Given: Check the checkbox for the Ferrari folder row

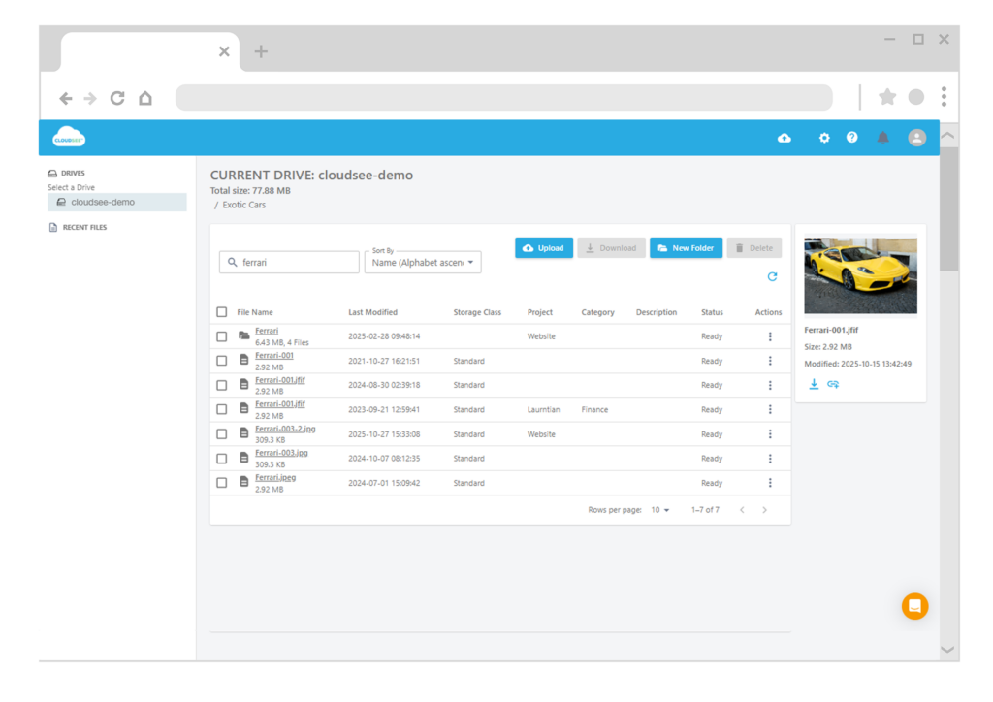Looking at the screenshot, I should (x=221, y=335).
